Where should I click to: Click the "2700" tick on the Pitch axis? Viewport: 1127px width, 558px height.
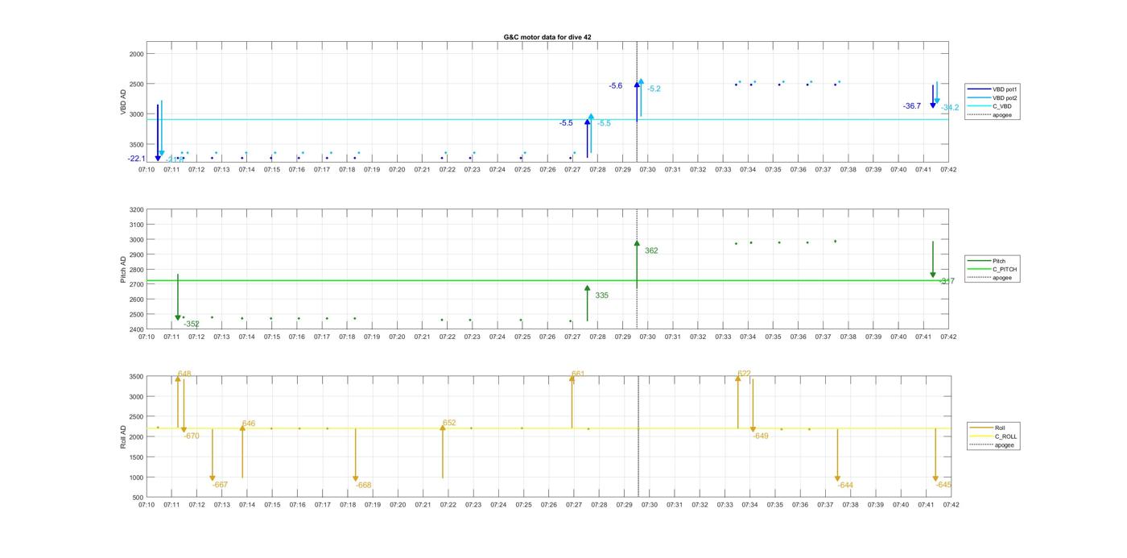(x=136, y=284)
